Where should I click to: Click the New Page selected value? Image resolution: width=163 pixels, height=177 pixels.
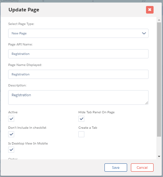point(19,33)
